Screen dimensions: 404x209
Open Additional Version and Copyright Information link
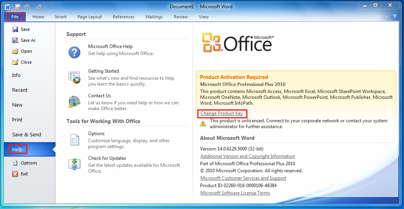click(x=247, y=156)
